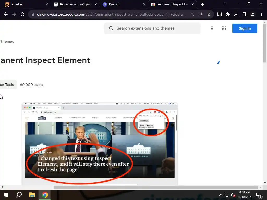
Task: Open the extension icon left of puzzle piece
Action: pos(219,15)
